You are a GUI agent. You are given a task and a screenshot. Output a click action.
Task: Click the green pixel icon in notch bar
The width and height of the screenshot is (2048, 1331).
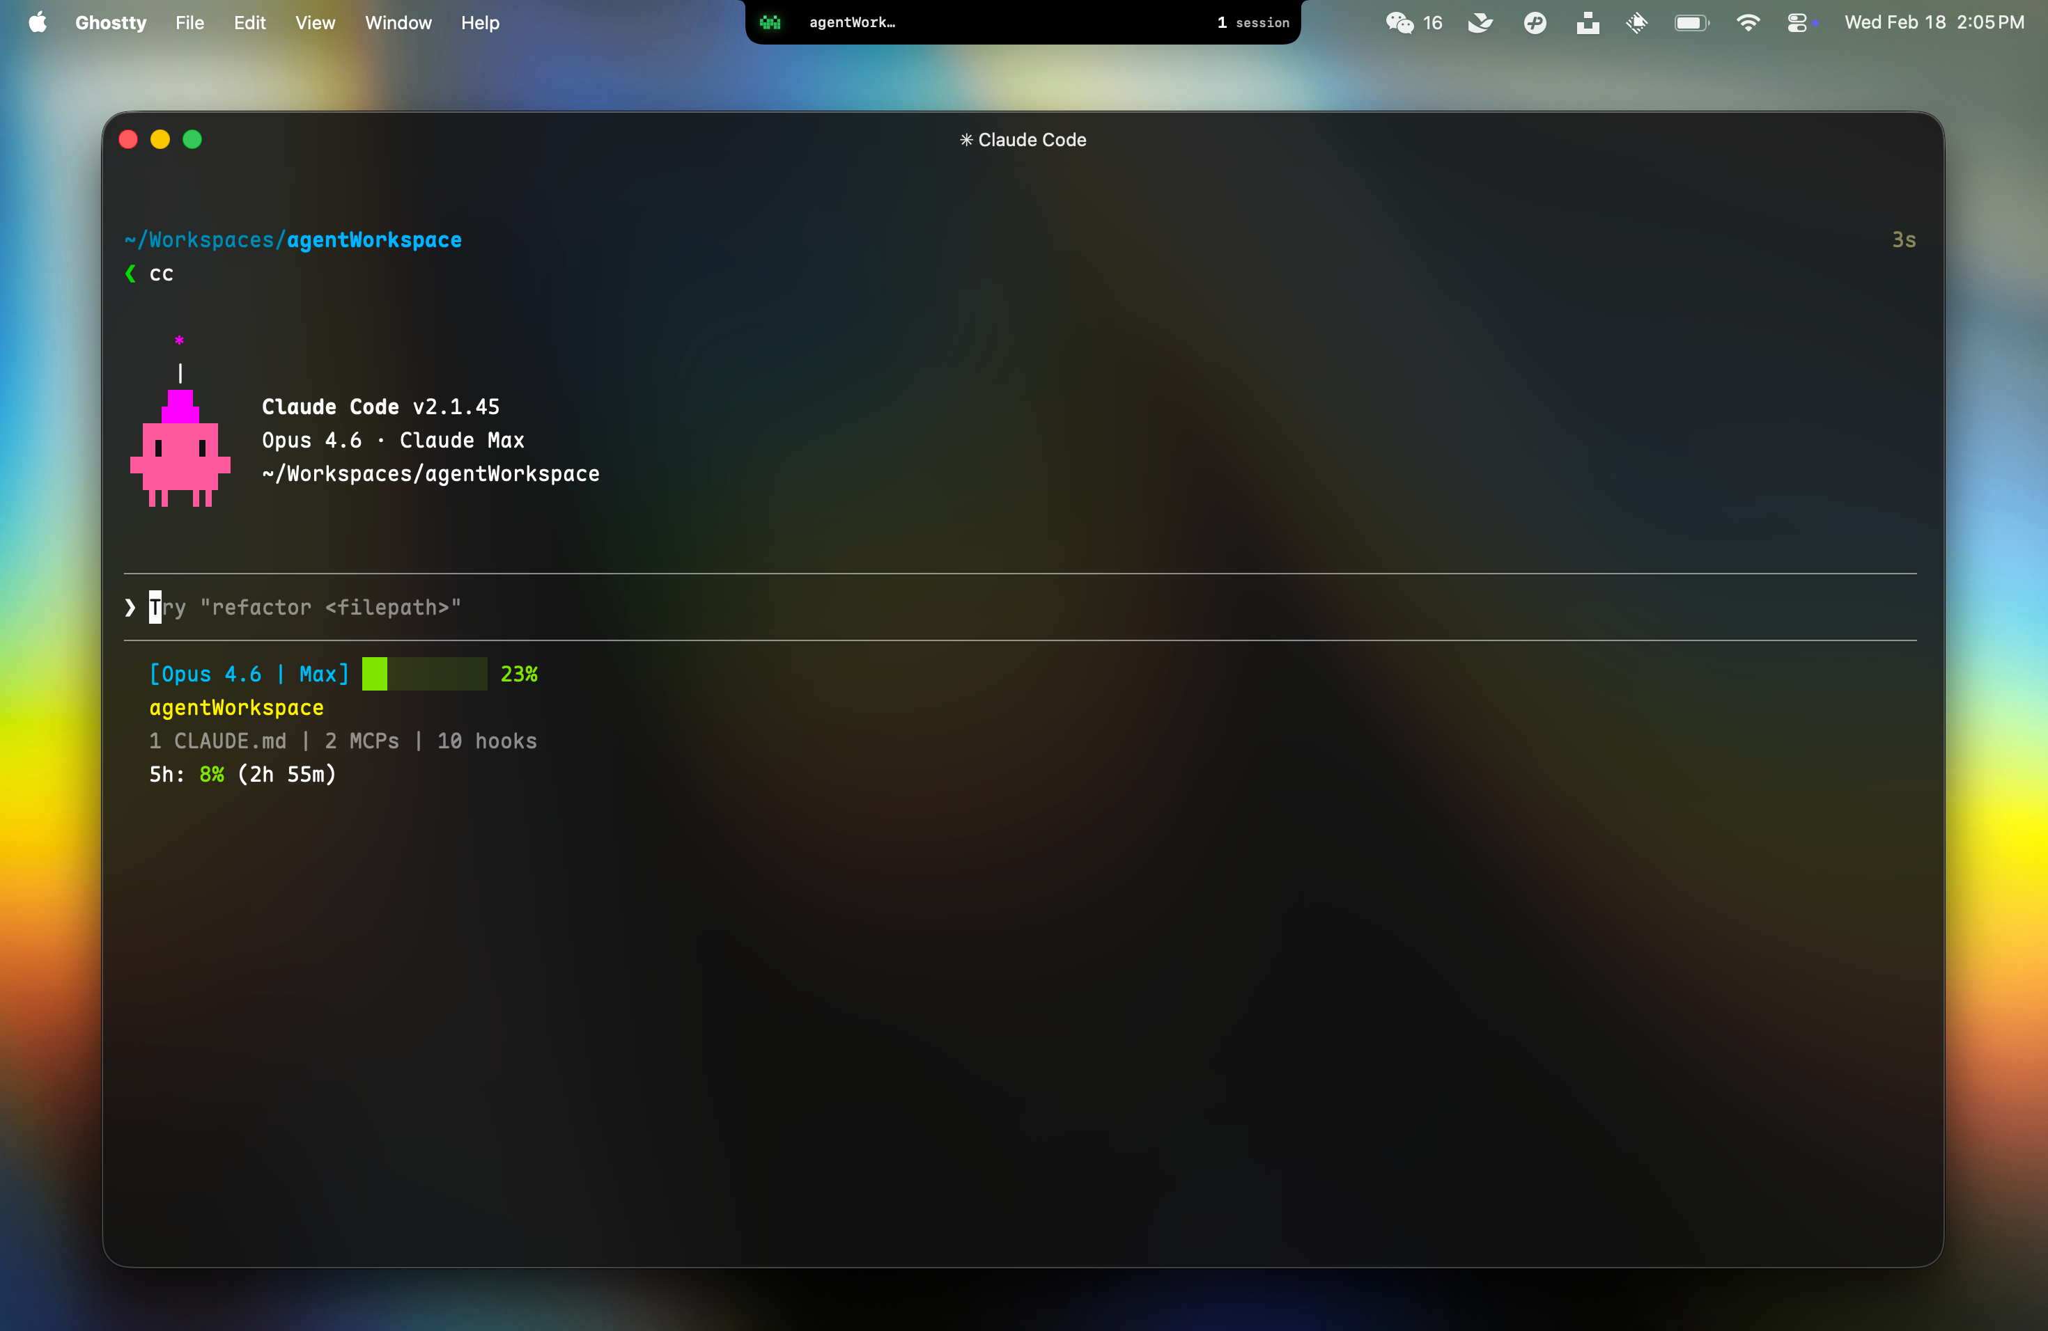tap(770, 22)
